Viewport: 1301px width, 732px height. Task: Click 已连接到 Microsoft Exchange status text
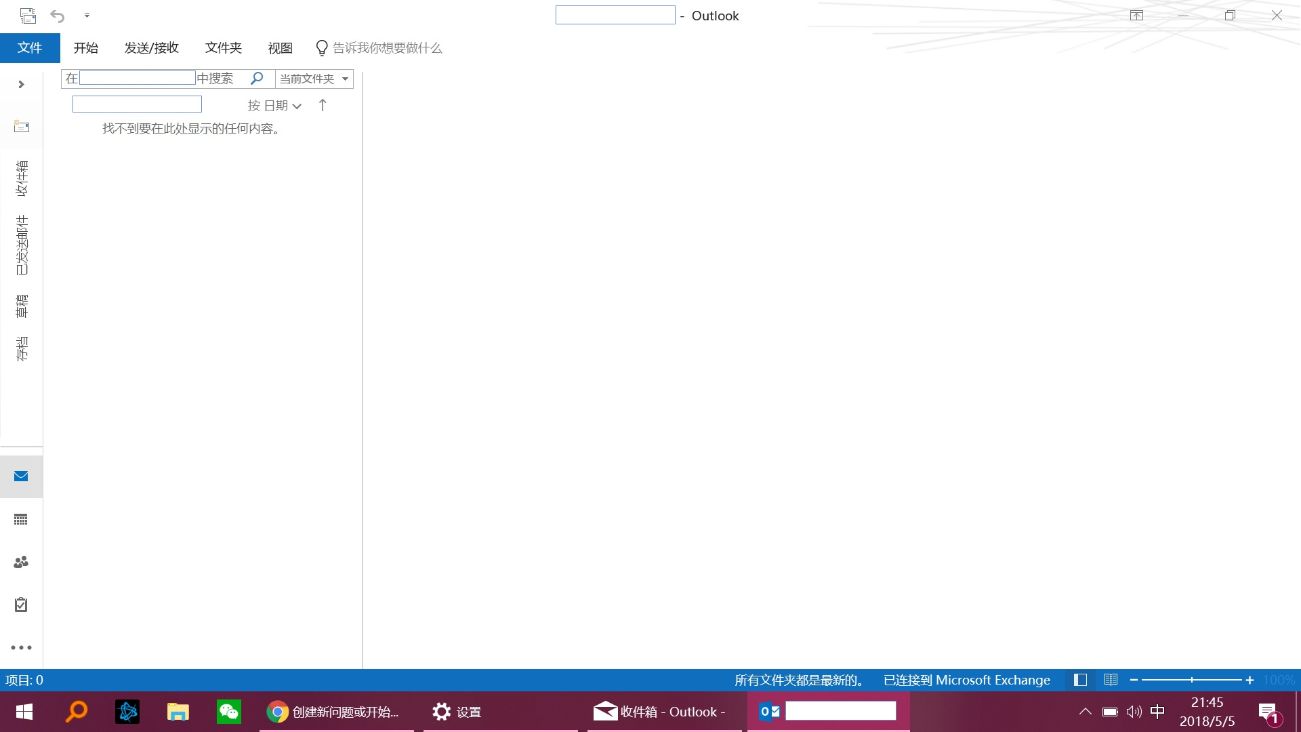click(967, 680)
